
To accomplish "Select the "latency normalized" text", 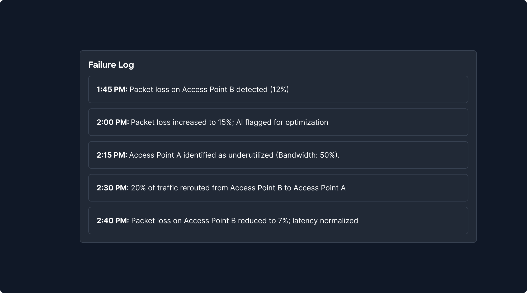I will pos(325,221).
